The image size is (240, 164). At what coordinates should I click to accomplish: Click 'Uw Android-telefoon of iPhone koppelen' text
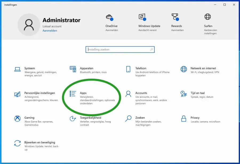[x=153, y=74]
